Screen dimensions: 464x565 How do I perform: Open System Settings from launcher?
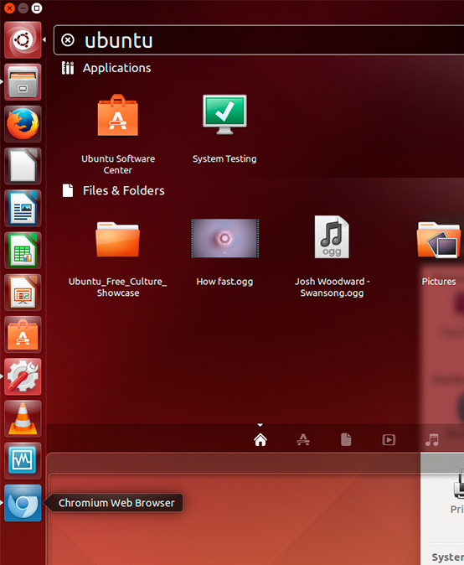[23, 377]
